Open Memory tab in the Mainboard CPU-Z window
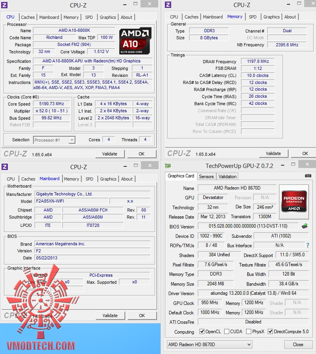Image resolution: width=316 pixels, height=354 pixels. (71, 179)
